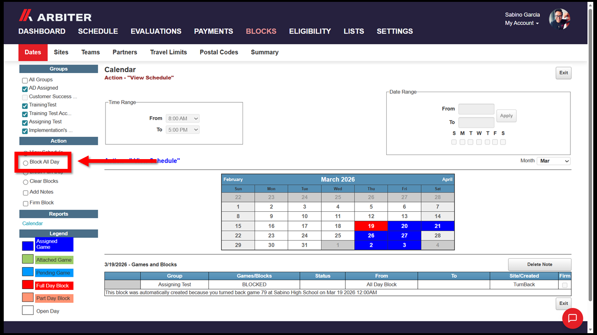Select the Block All Day radio button
The image size is (597, 335).
click(26, 163)
